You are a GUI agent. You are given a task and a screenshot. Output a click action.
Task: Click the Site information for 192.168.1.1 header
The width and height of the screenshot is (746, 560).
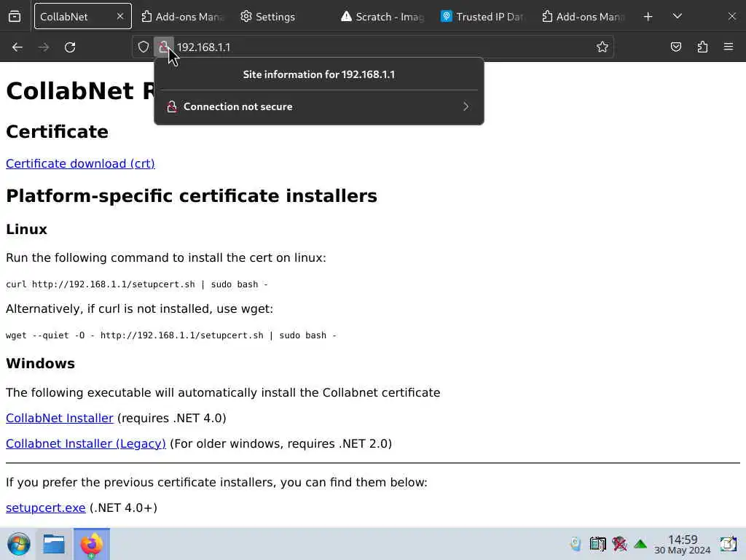[x=319, y=74]
